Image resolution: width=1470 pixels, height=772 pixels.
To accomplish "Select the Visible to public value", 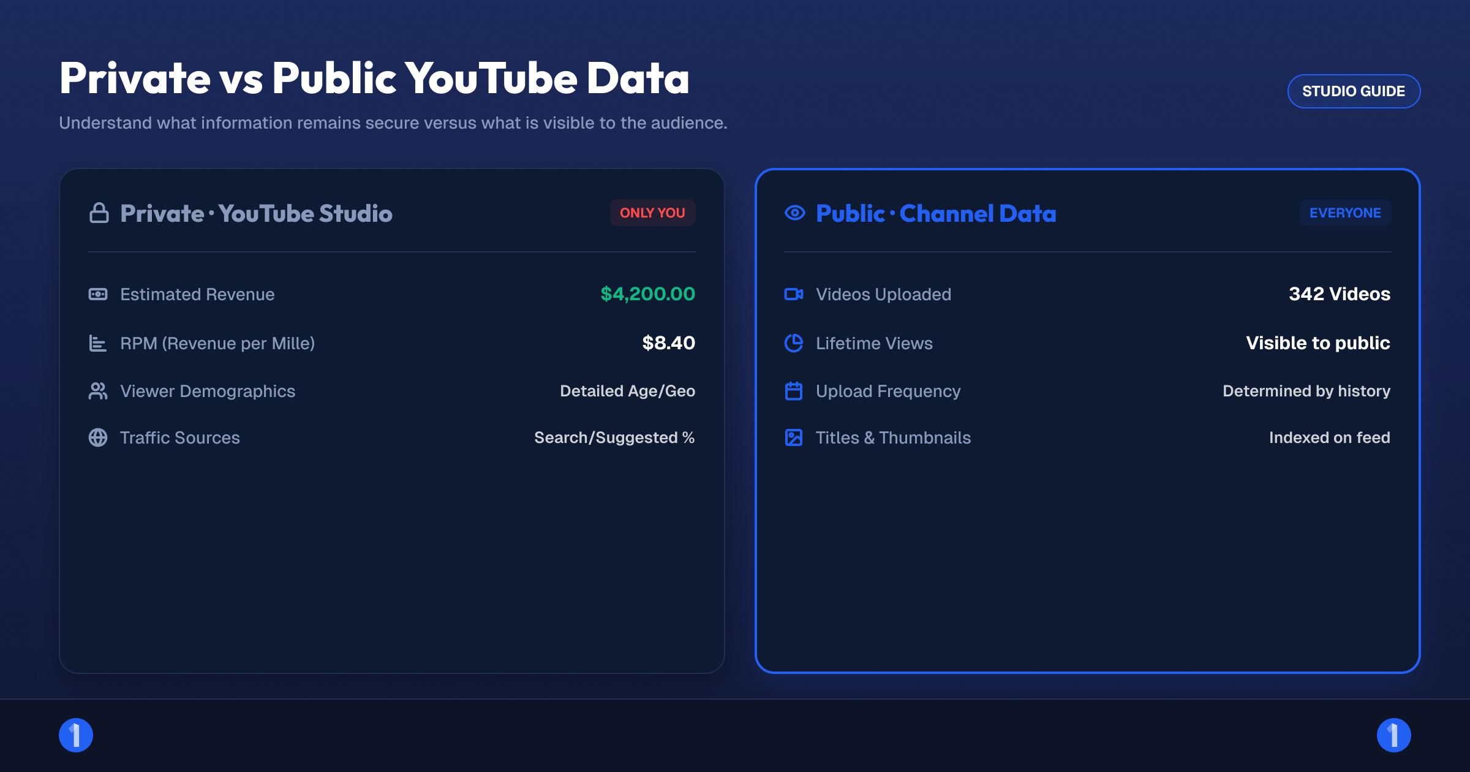I will click(1318, 343).
